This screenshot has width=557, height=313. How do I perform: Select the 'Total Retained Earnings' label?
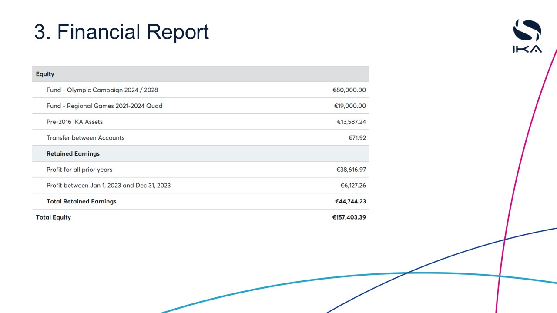click(81, 201)
